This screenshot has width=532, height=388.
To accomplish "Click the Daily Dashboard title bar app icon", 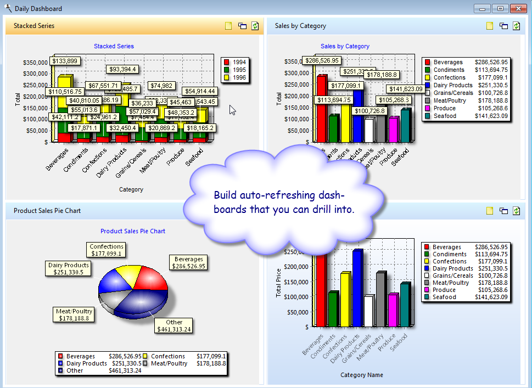I will click(7, 8).
